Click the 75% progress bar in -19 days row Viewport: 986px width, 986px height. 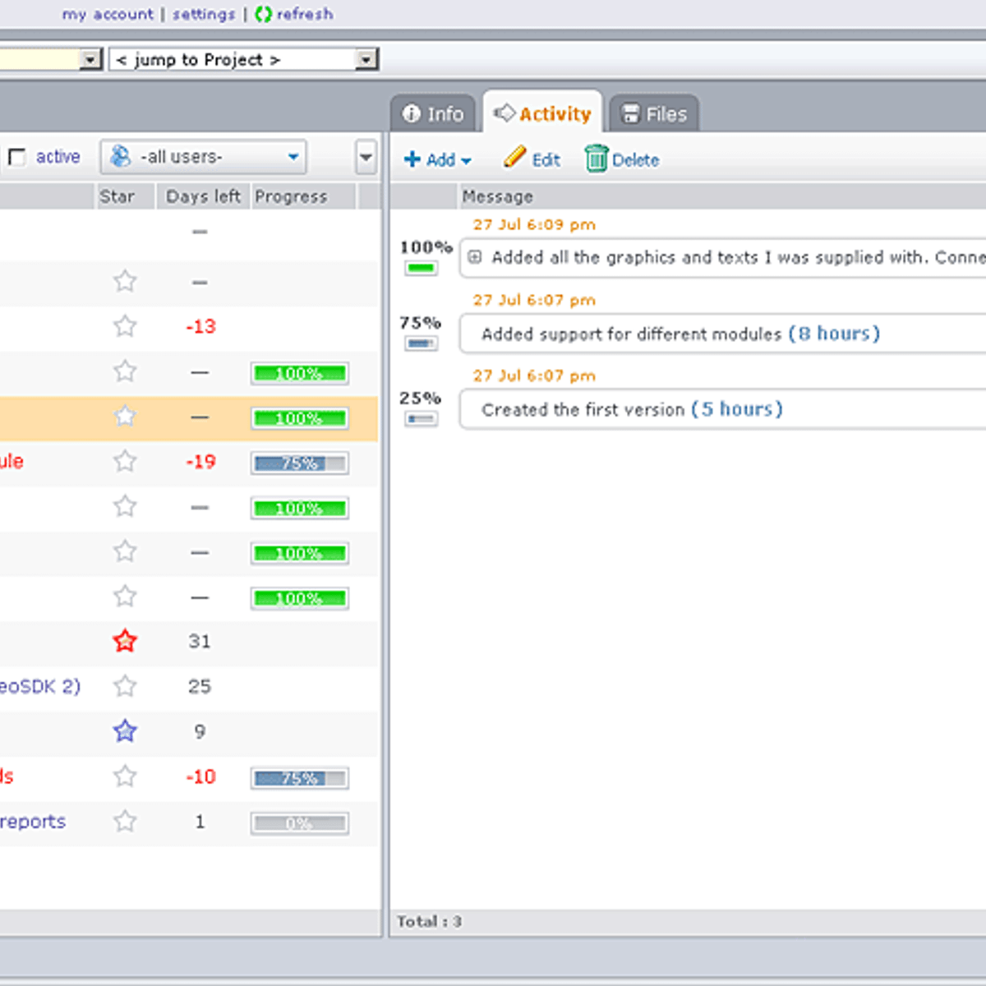coord(299,463)
